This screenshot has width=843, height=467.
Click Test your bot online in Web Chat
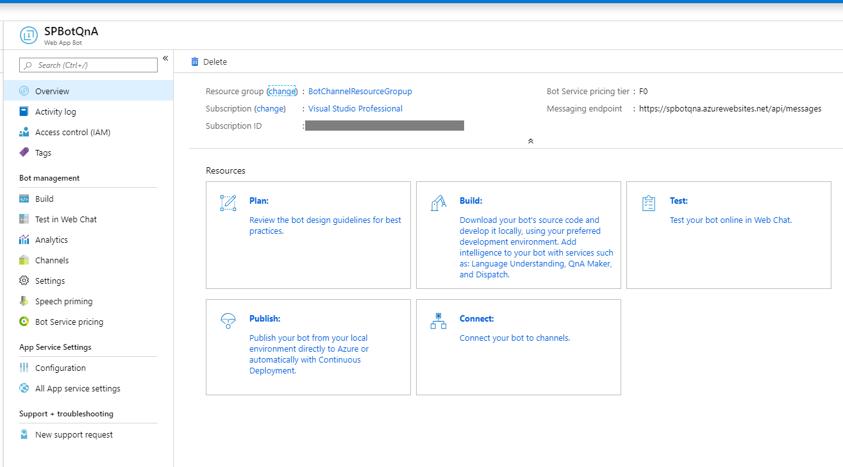click(x=731, y=220)
